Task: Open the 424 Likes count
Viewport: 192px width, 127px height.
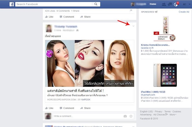Action: [x=50, y=11]
